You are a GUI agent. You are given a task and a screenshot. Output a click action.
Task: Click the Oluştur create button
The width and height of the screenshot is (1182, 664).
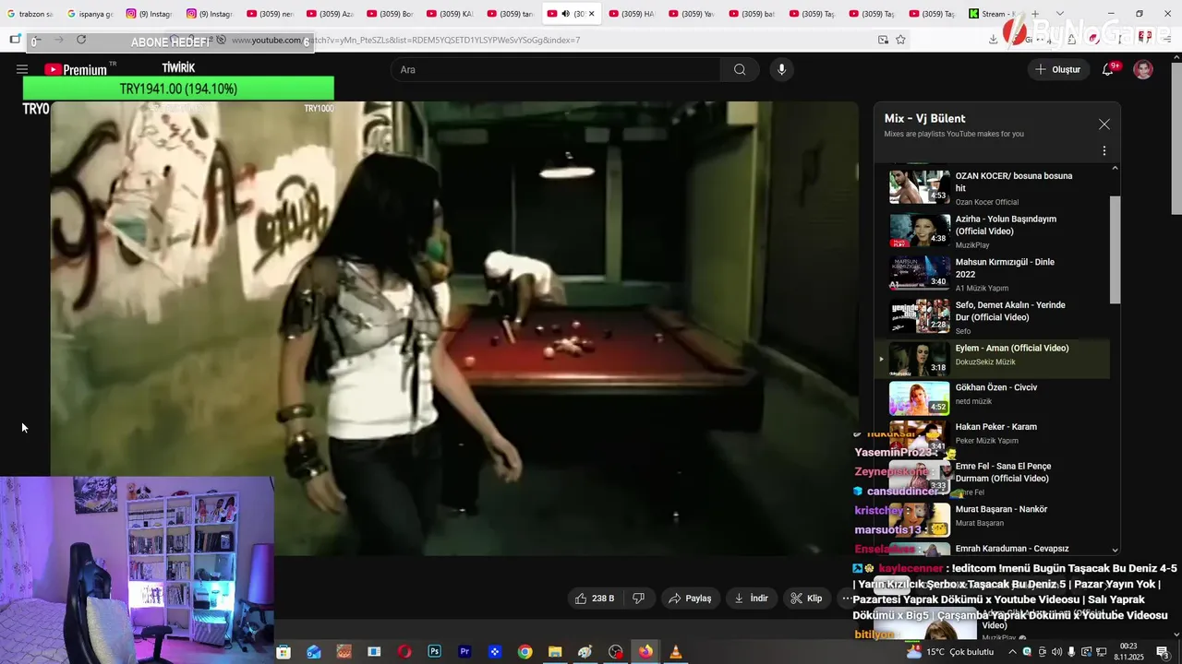[x=1057, y=69]
